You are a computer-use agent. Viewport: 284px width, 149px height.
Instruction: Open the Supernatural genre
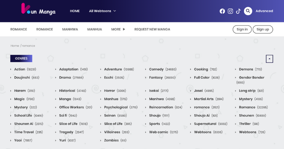[205, 124]
